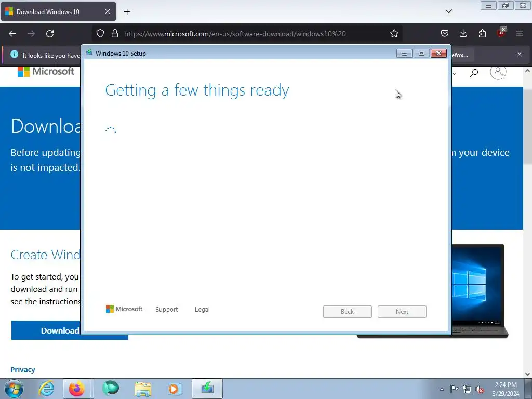
Task: Open the tracking protection shield icon
Action: click(x=100, y=34)
